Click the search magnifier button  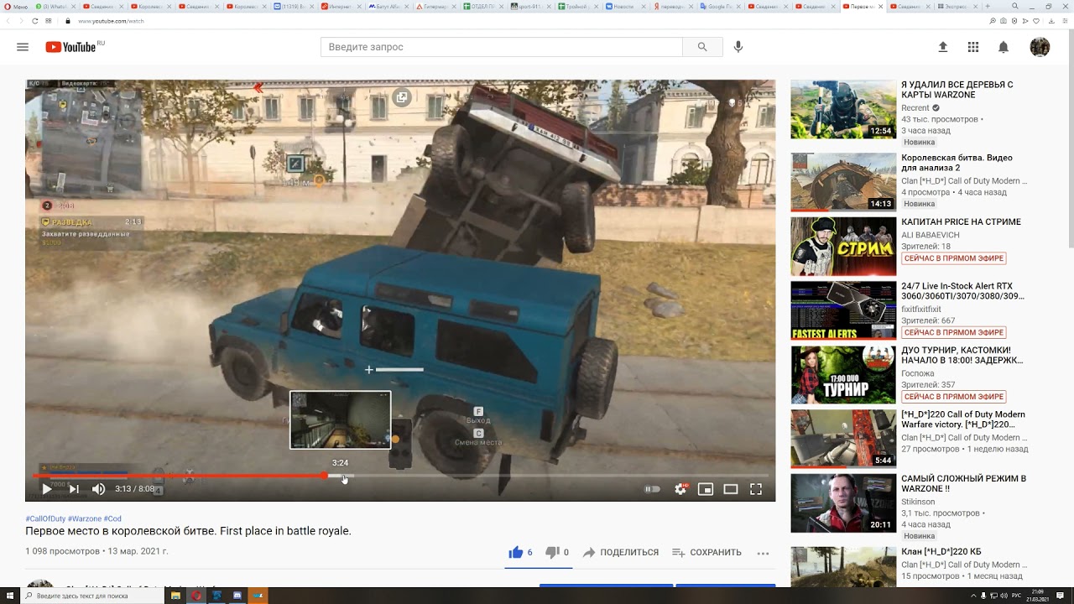(702, 47)
